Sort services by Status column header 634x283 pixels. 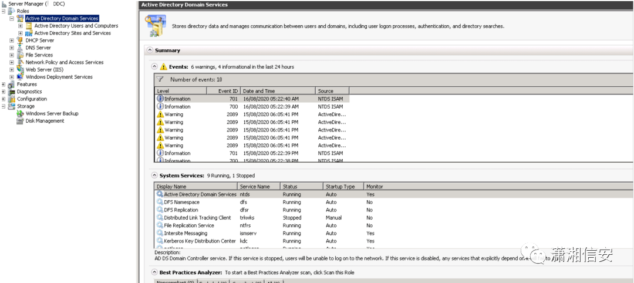tap(302, 187)
